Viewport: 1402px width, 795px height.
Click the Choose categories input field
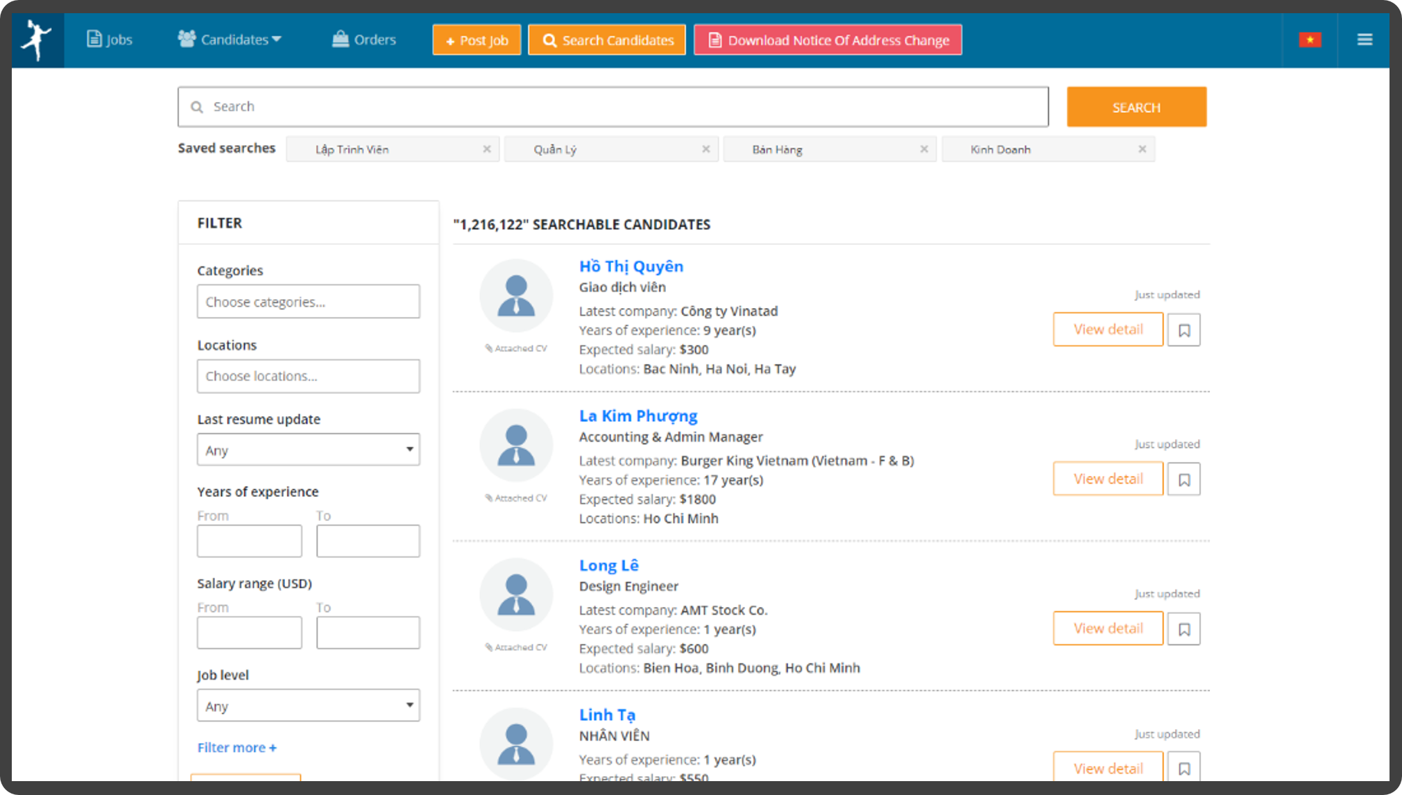coord(308,302)
